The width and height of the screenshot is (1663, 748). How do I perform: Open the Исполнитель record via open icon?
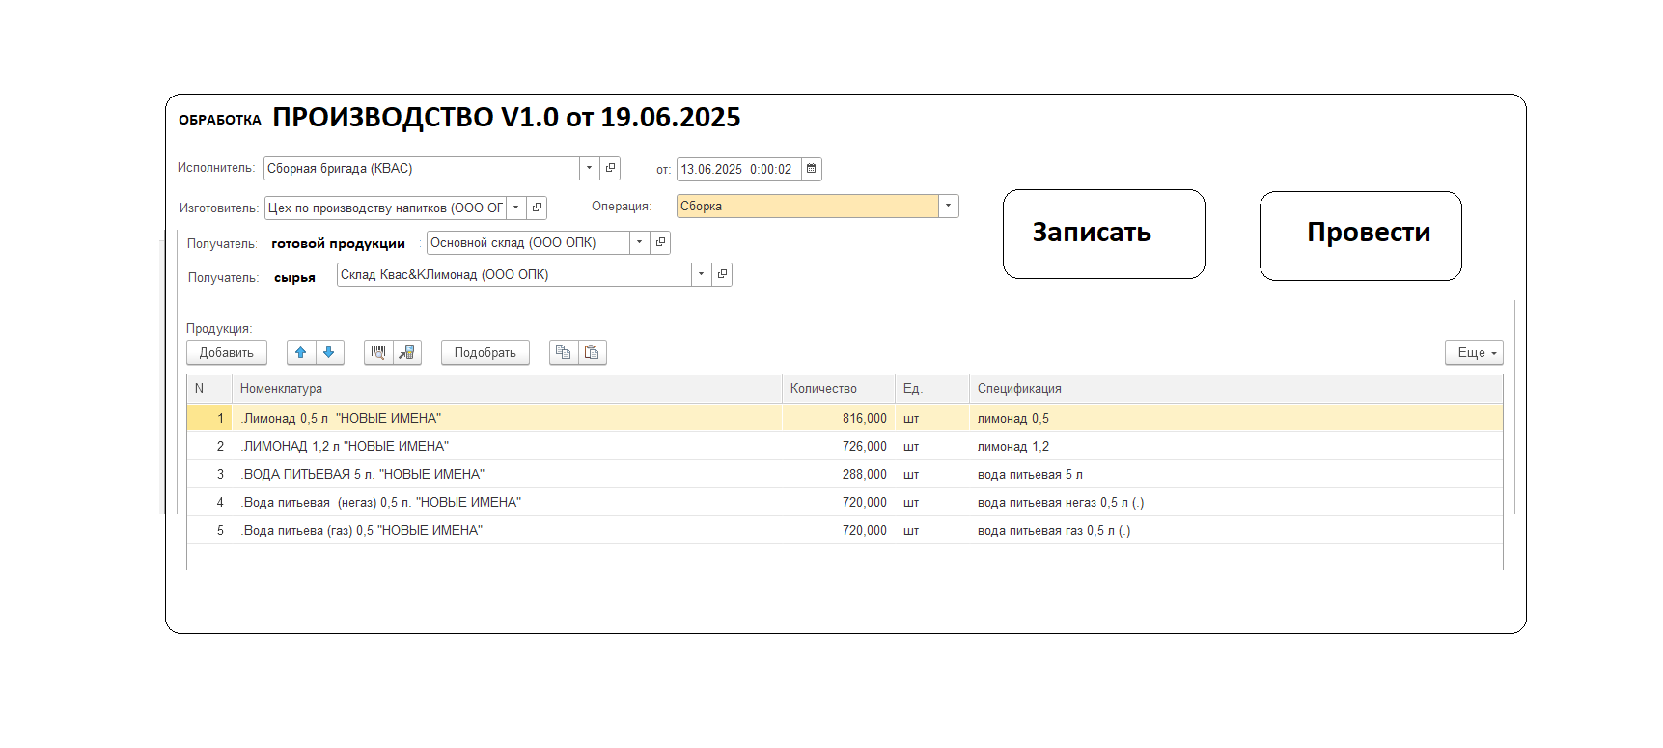point(610,168)
